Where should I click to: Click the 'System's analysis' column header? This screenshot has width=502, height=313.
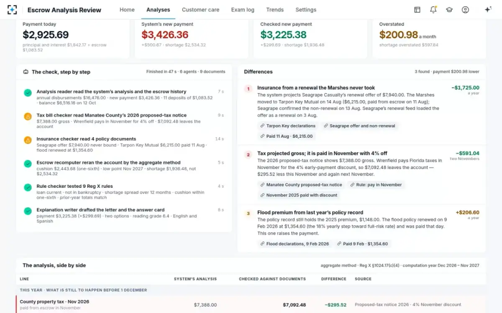click(195, 279)
